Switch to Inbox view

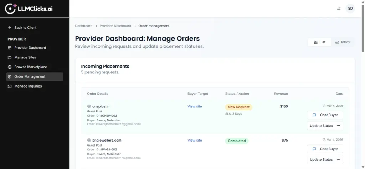coord(343,42)
